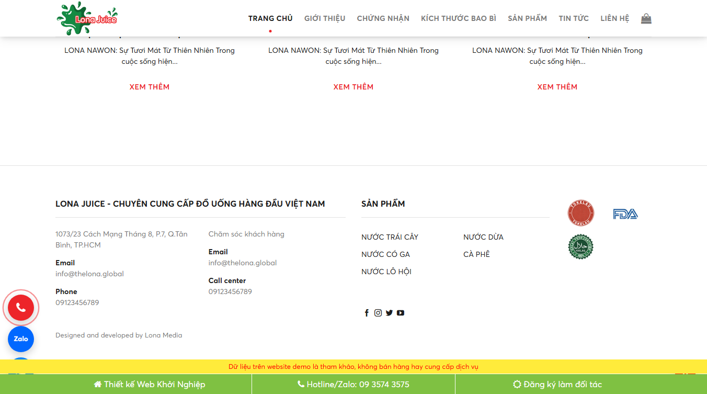Click XEM THÊM under the right article
This screenshot has height=394, width=707.
(557, 87)
